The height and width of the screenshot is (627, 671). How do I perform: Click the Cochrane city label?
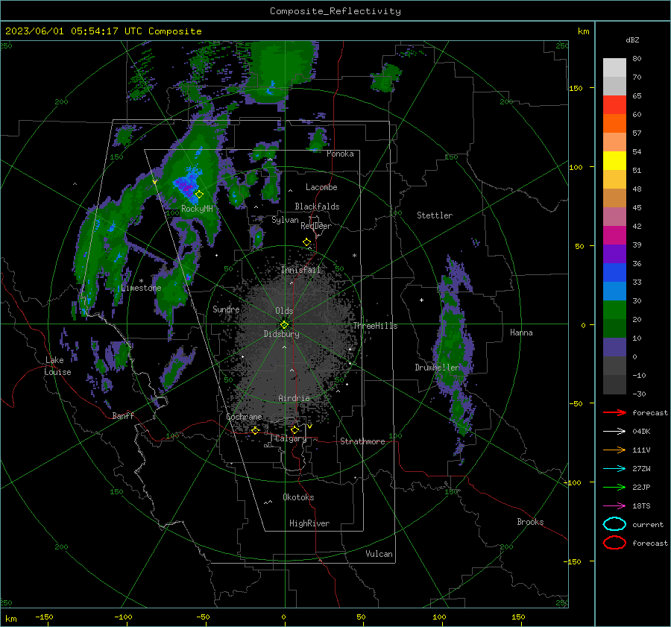point(244,417)
